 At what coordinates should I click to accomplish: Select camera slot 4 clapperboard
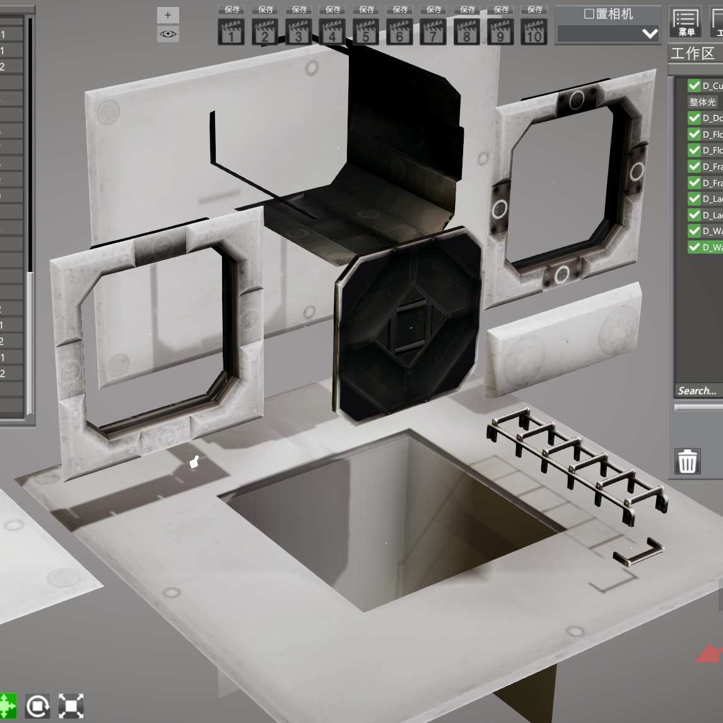(332, 32)
